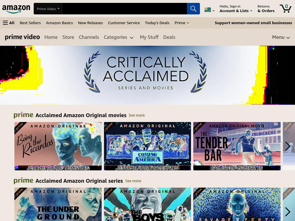Click the Amazon logo
Screen dimensions: 295x221
tap(16, 9)
